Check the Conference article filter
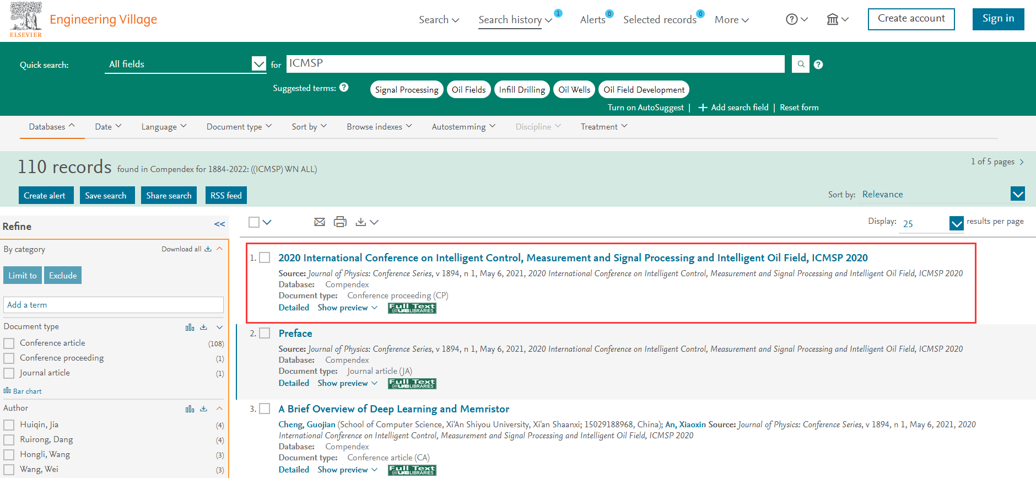 [x=9, y=343]
